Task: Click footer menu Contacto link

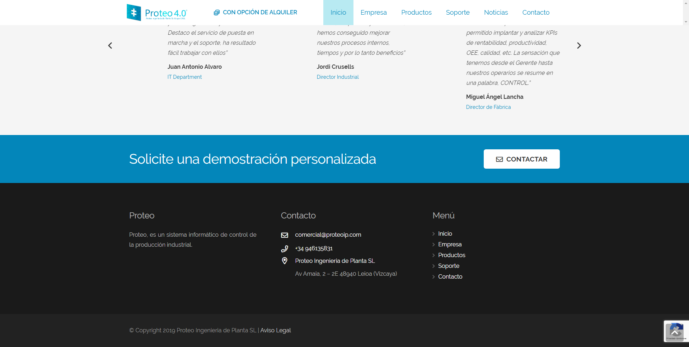Action: tap(450, 276)
